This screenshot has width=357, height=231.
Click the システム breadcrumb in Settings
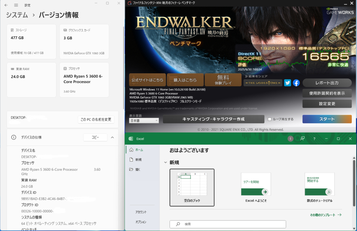pyautogui.click(x=17, y=15)
